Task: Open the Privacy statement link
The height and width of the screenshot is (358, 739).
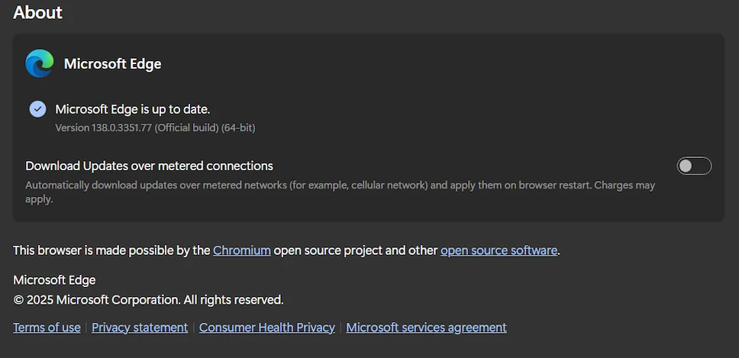Action: [140, 327]
